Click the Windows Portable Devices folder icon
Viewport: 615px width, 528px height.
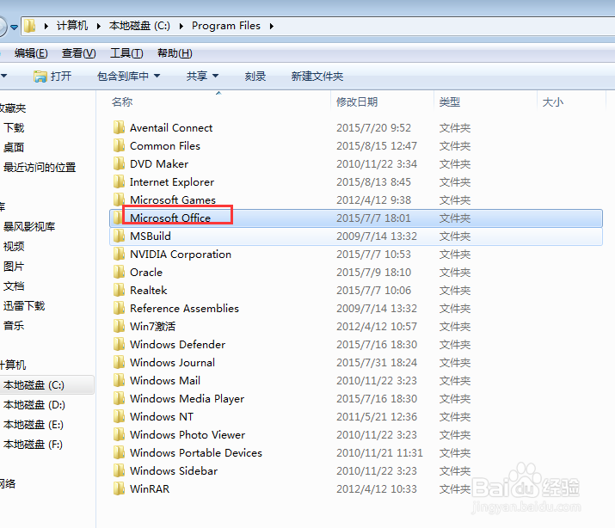pyautogui.click(x=119, y=452)
